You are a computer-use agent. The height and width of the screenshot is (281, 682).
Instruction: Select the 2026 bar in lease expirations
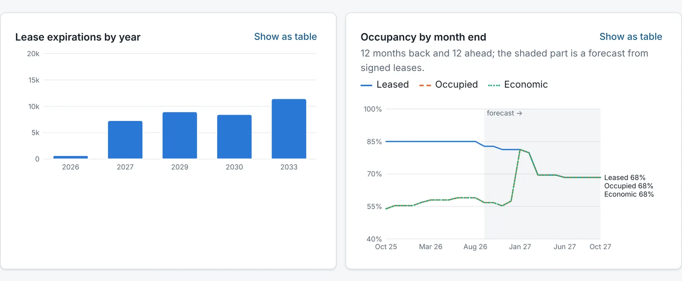click(x=70, y=157)
